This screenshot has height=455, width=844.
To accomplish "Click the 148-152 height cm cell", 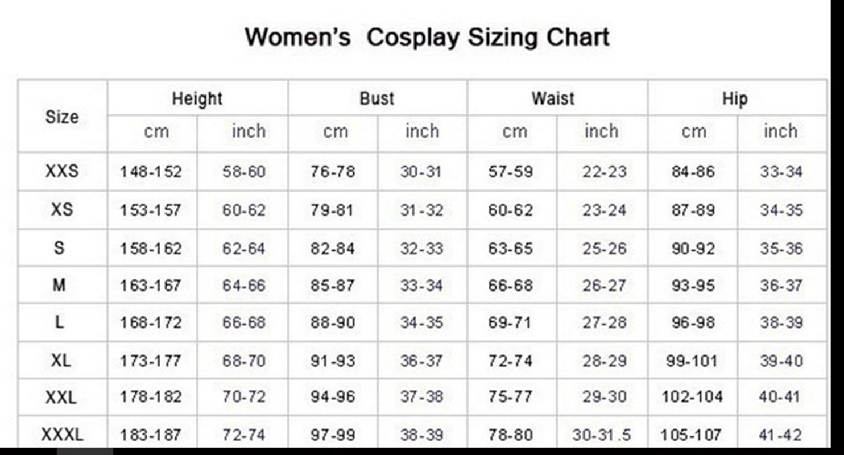I will pyautogui.click(x=151, y=172).
